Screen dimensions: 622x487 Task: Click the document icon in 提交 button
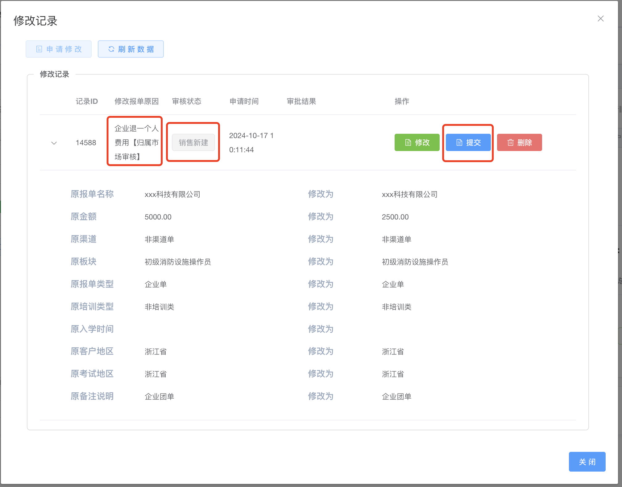[459, 142]
